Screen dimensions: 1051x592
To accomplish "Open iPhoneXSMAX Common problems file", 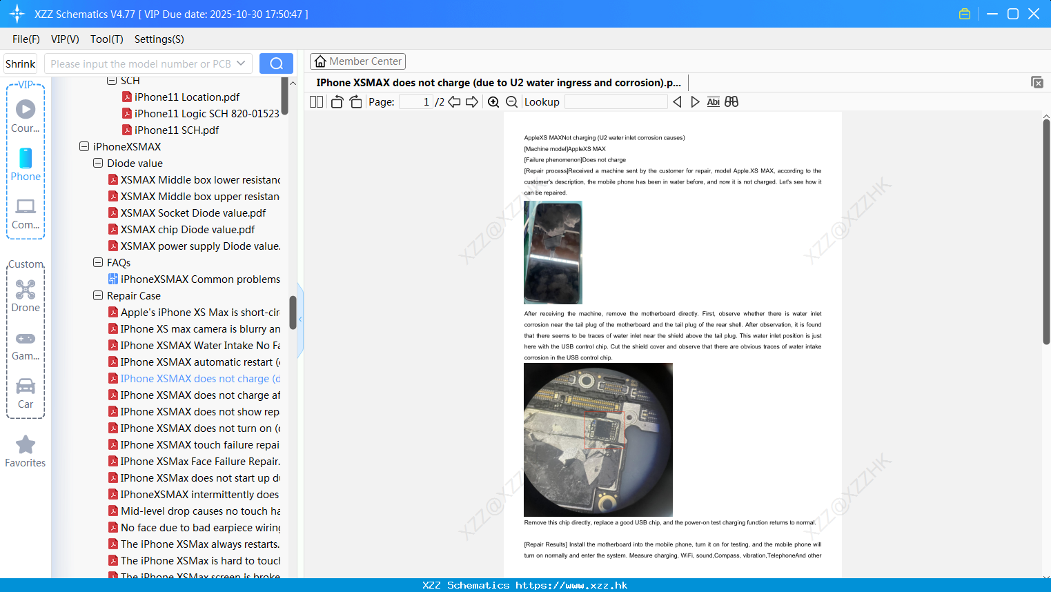I will pos(194,279).
